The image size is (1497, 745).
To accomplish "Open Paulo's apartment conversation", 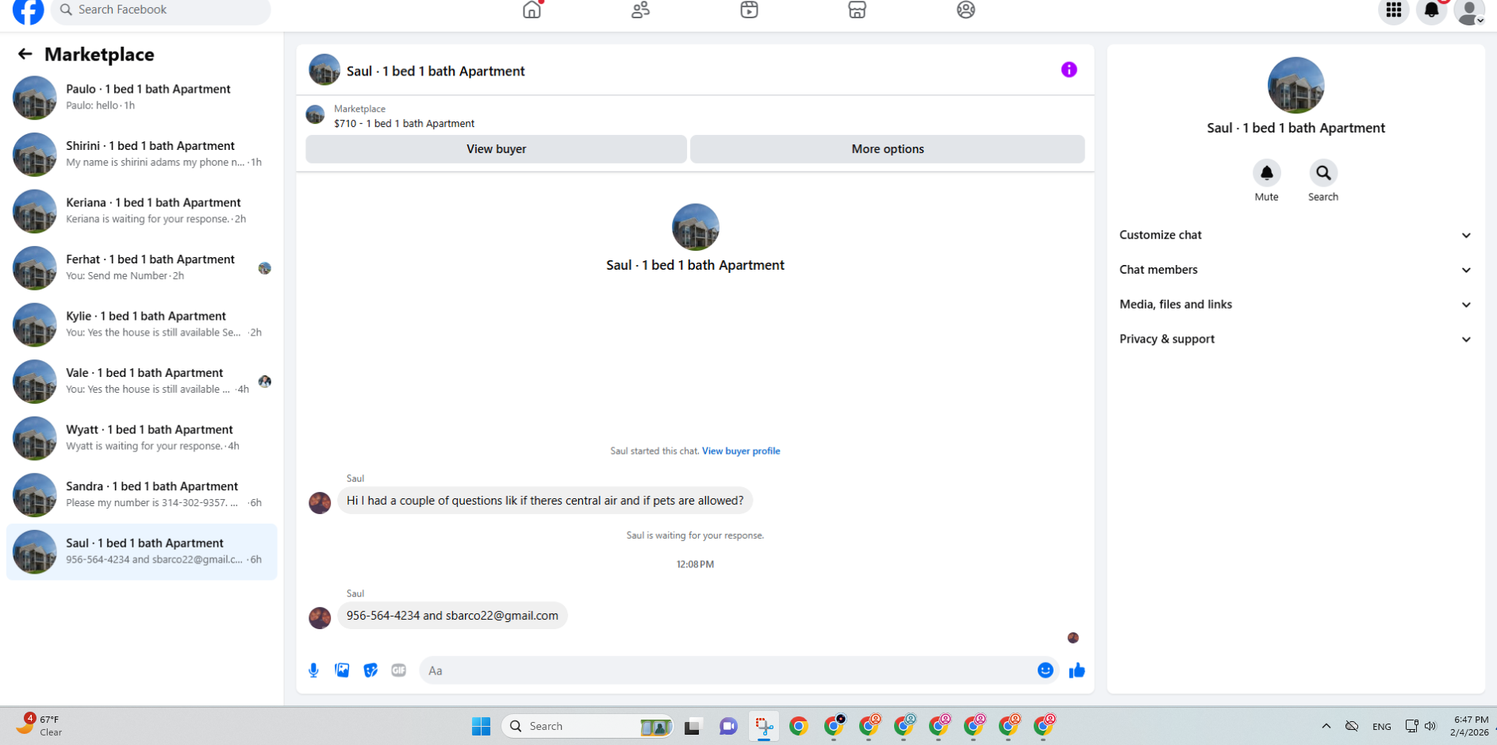I will tap(142, 97).
